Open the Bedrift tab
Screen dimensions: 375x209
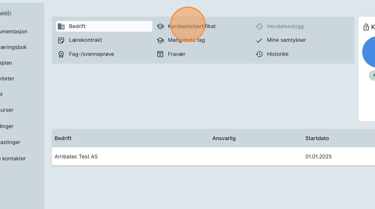(104, 26)
